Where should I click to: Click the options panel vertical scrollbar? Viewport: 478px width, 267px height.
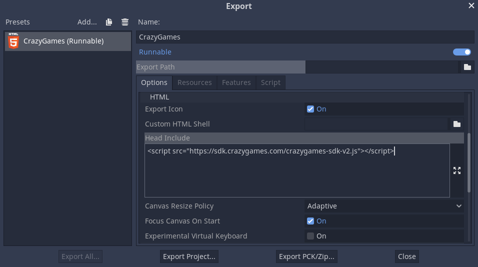pyautogui.click(x=469, y=163)
